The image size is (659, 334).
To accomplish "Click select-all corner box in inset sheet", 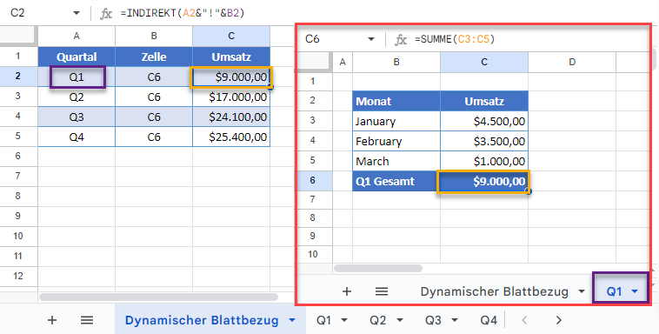I will [315, 62].
